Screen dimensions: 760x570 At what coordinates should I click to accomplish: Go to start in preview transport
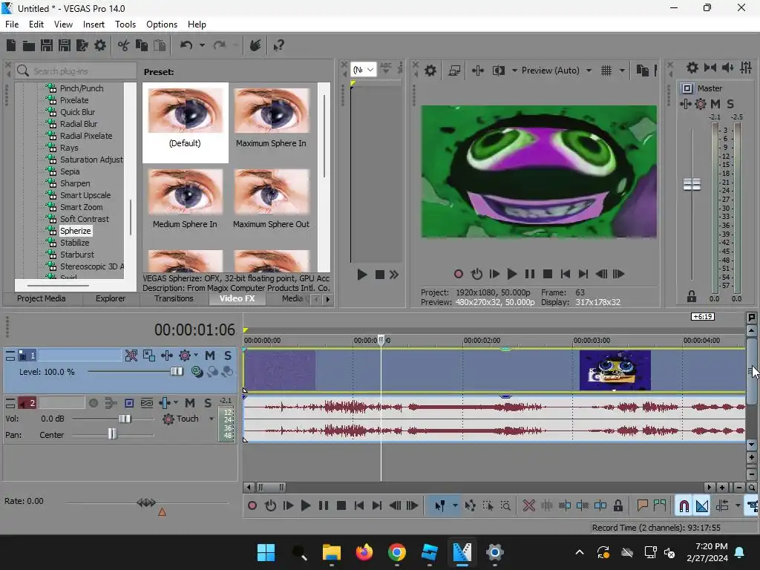[565, 274]
